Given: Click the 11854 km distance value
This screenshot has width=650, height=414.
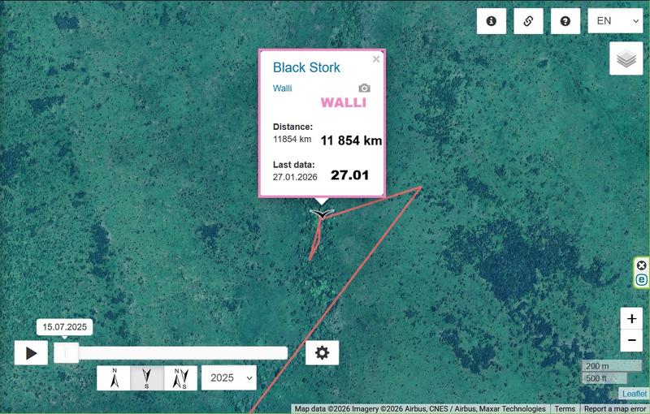Looking at the screenshot, I should click(292, 139).
